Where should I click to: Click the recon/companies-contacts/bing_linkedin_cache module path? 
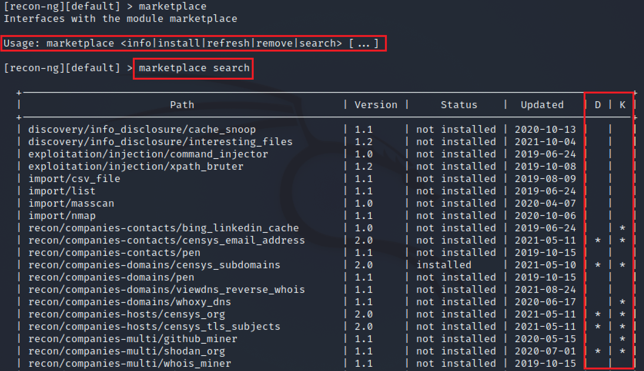pos(163,228)
